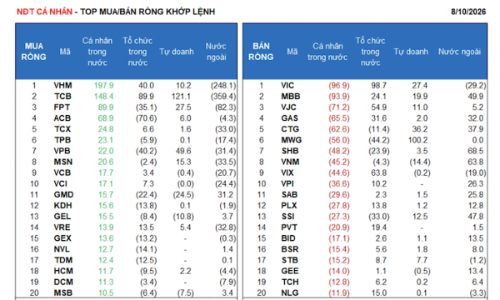Select the TCB foreign value (359.4)

pos(223,97)
